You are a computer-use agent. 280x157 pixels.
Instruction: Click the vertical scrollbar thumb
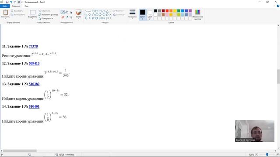(x=278, y=76)
